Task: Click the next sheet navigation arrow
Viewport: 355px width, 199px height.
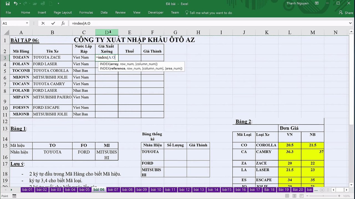Action: click(11, 190)
